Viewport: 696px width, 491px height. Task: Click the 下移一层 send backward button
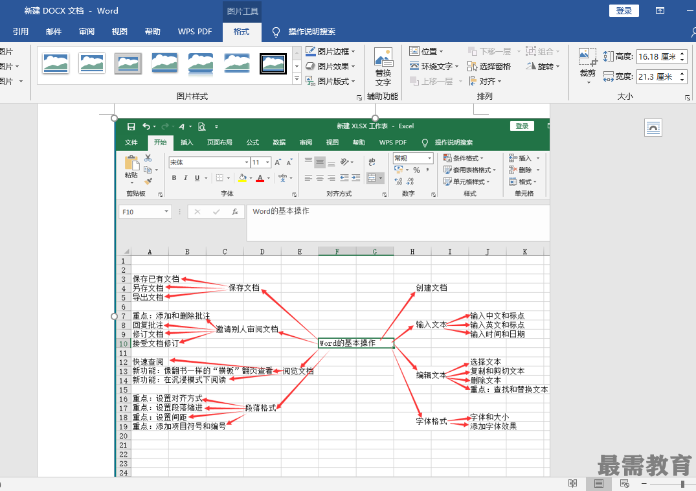click(494, 52)
